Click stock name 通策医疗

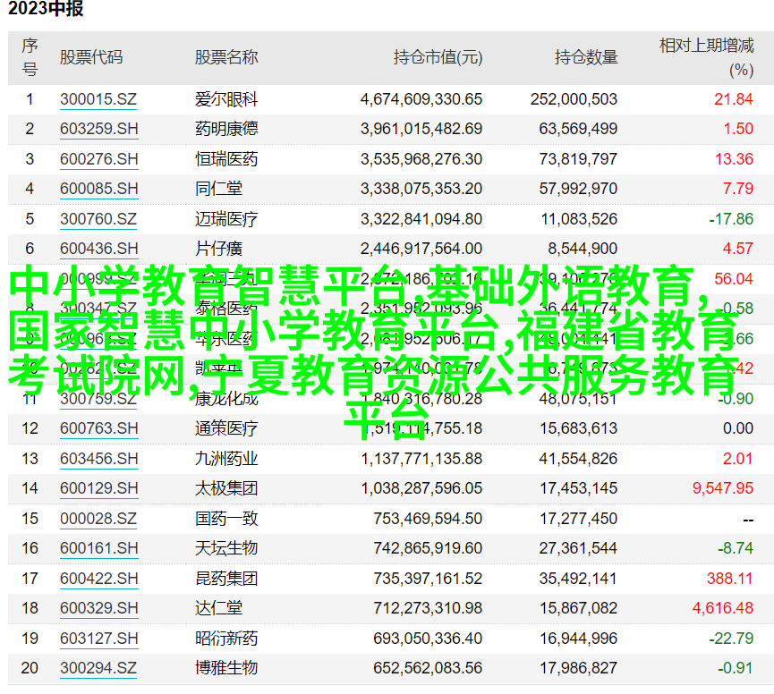(226, 428)
